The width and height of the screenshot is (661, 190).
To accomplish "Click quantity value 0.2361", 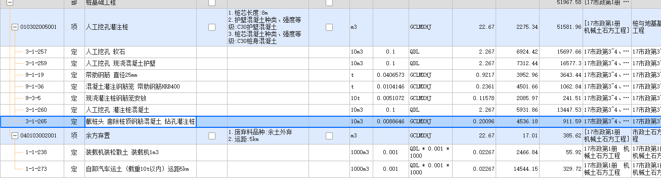I will (486, 87).
